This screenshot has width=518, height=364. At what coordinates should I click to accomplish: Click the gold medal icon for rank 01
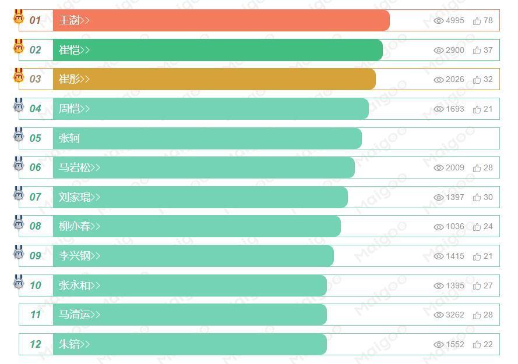(x=19, y=17)
